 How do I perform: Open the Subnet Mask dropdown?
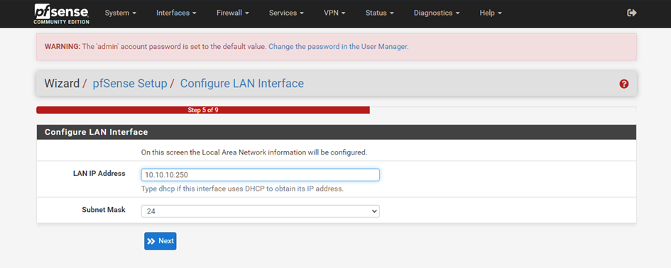point(260,211)
